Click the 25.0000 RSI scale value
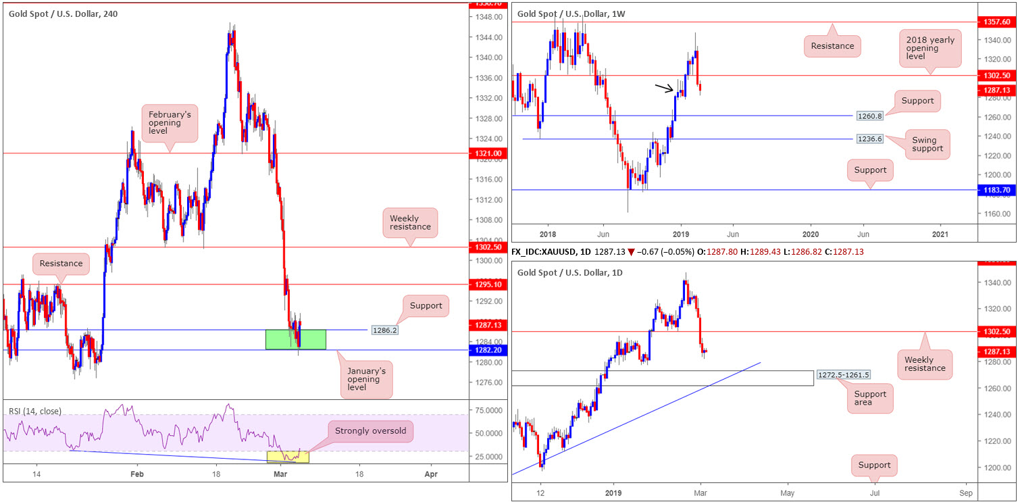 [x=487, y=457]
